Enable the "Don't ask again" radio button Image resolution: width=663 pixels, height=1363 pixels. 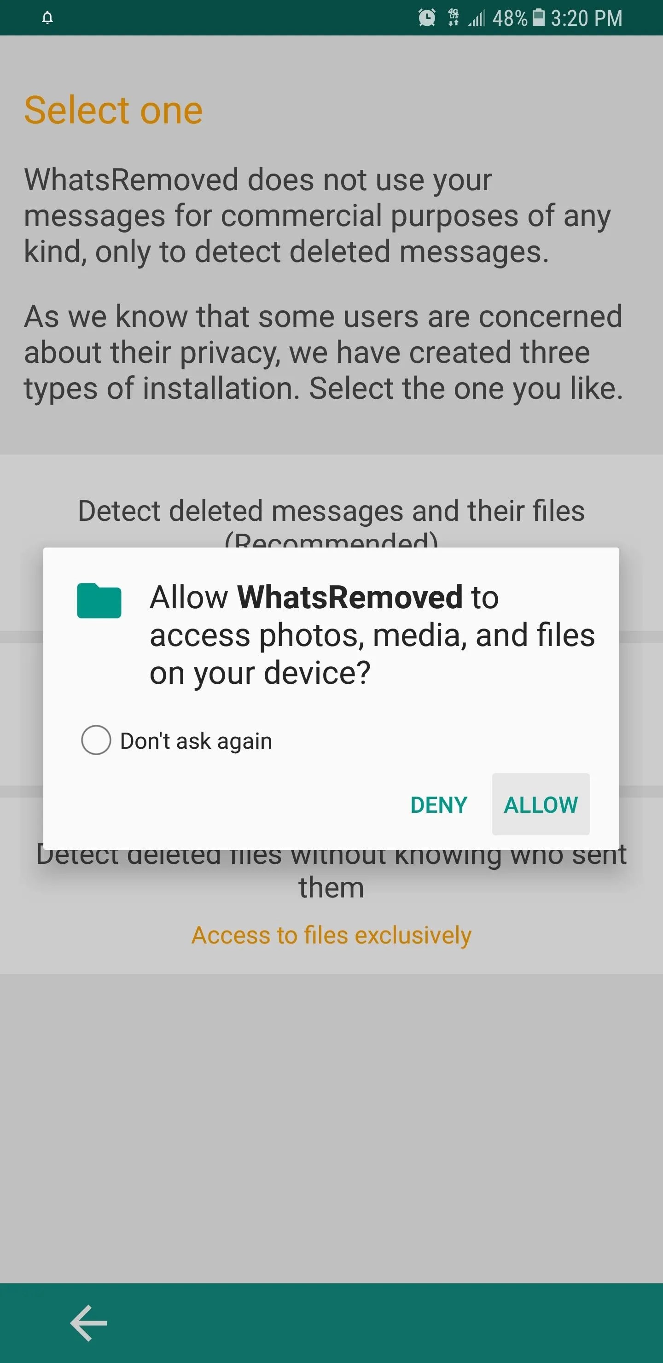96,740
